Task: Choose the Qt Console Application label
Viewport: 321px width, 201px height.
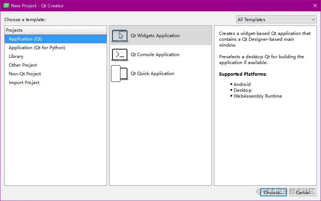Action: click(x=155, y=55)
